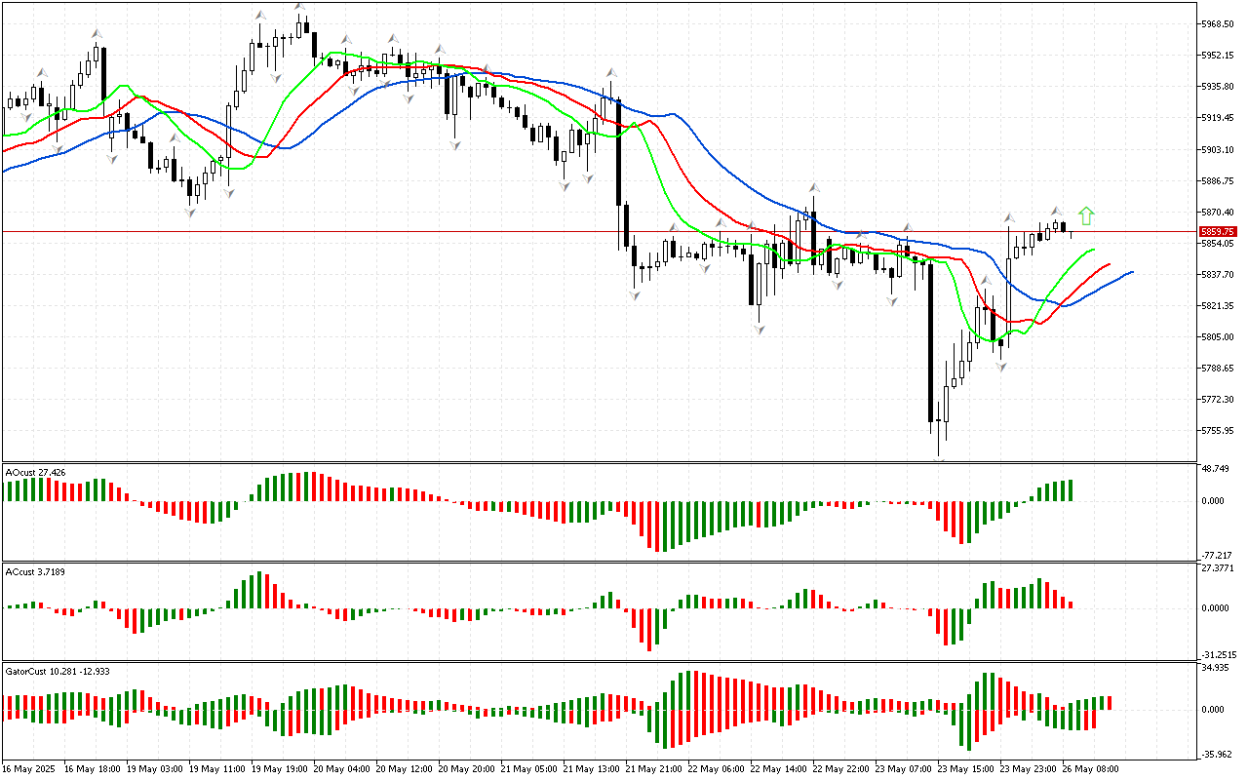
Task: Click the -77.217 value on the AO scale
Action: (x=1218, y=554)
